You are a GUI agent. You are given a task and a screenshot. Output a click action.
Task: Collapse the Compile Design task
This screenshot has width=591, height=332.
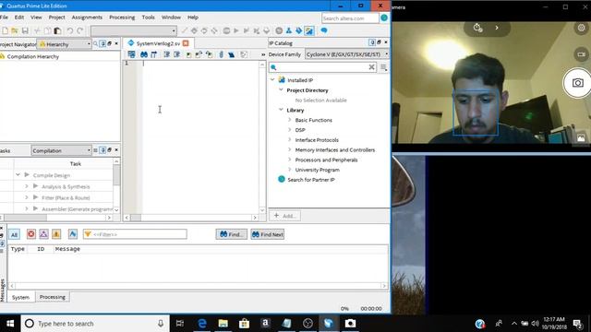click(x=18, y=174)
